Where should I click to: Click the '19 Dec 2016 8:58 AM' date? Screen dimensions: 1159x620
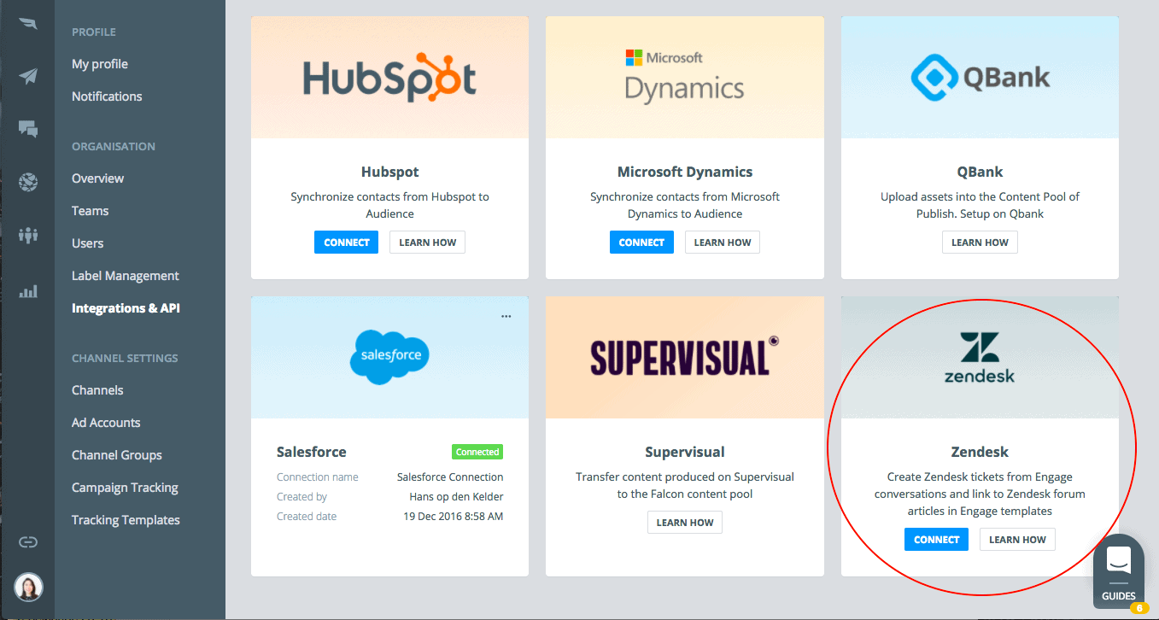click(x=454, y=517)
